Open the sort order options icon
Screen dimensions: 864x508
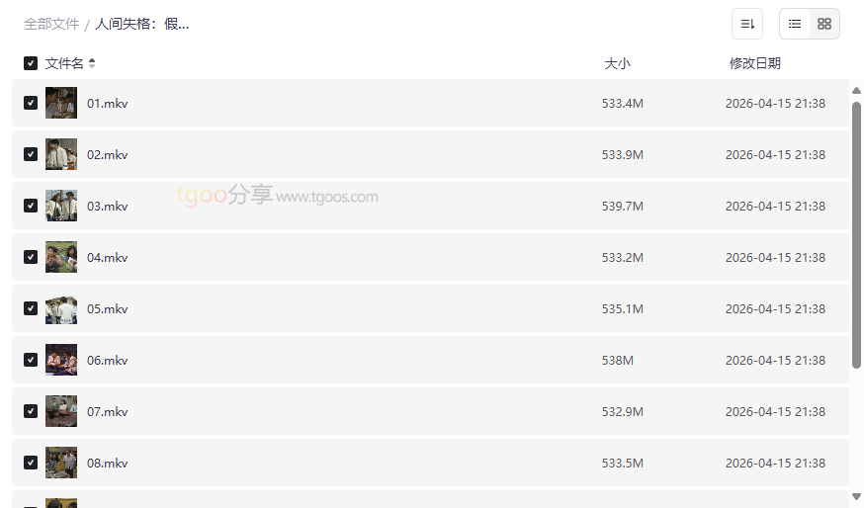click(747, 24)
